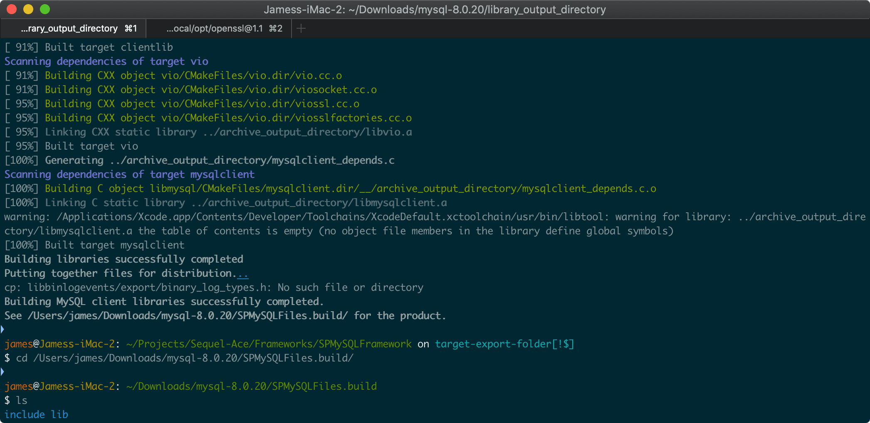
Task: Click the vio.cc.o build line
Action: (x=173, y=76)
